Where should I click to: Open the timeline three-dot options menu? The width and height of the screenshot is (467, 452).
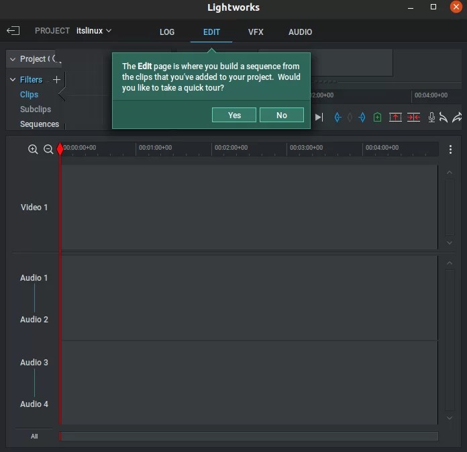click(x=450, y=149)
